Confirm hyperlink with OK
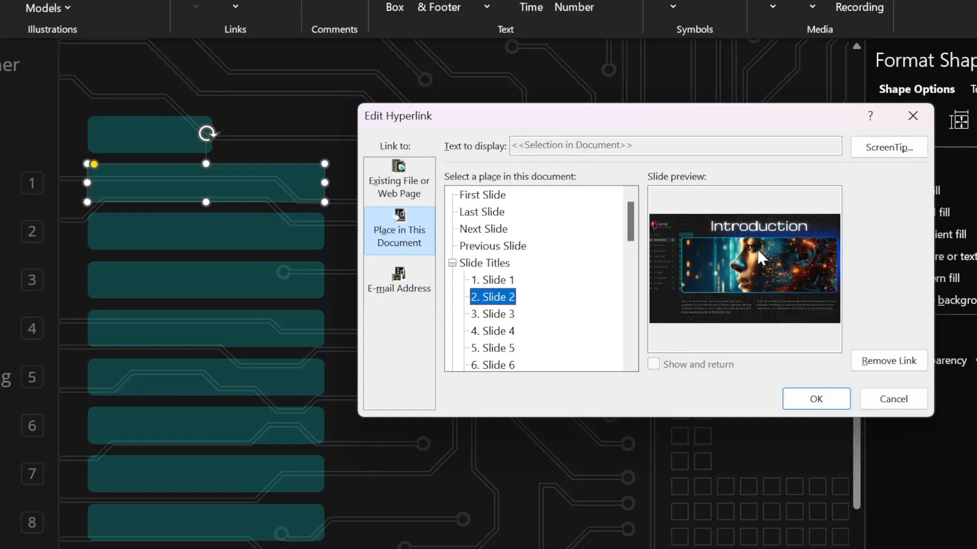Viewport: 977px width, 549px height. point(816,399)
